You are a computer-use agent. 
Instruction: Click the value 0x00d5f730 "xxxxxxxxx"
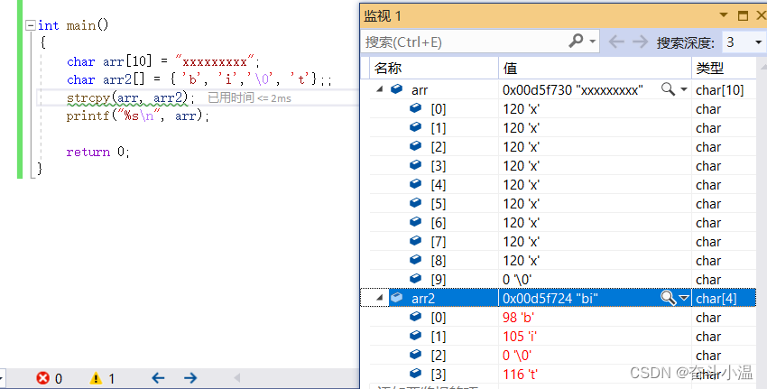pos(573,90)
